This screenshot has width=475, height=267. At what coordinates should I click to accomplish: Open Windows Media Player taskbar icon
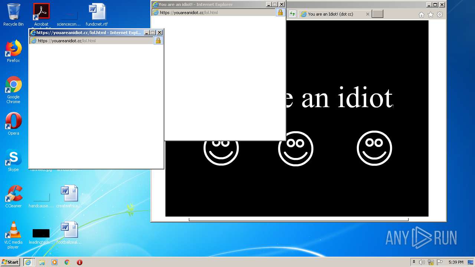click(x=55, y=262)
